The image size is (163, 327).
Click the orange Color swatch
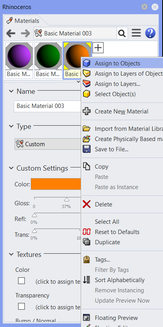[56, 184]
